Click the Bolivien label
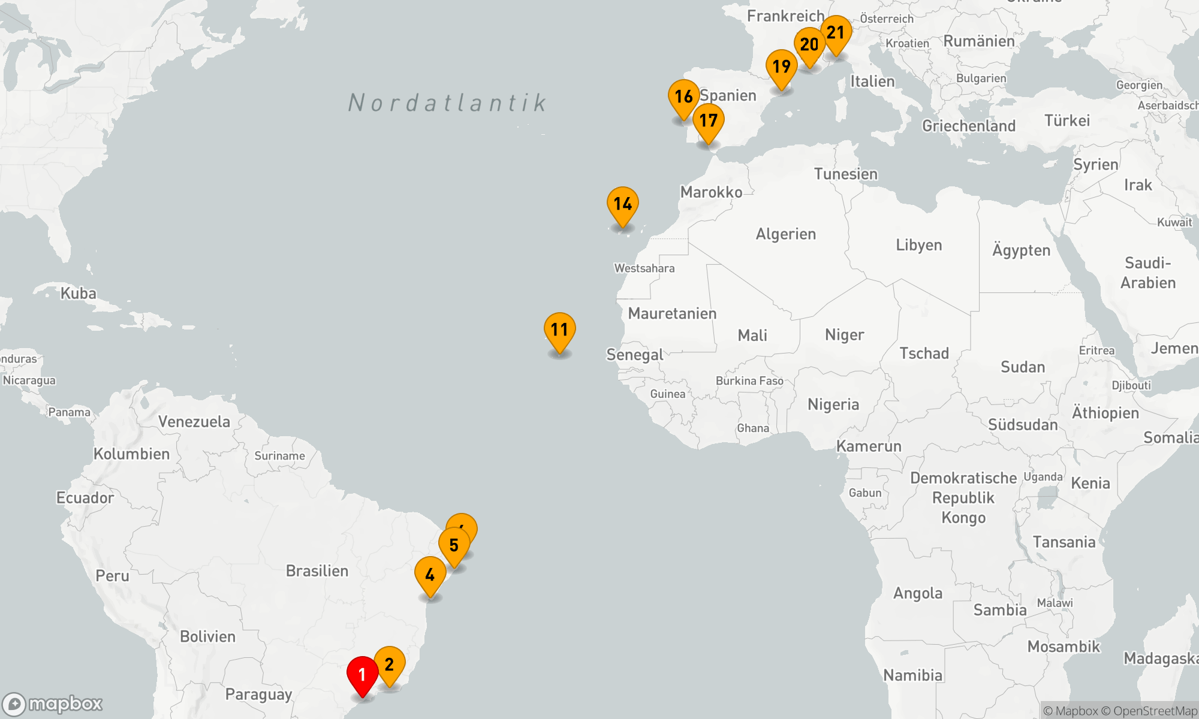 tap(207, 636)
